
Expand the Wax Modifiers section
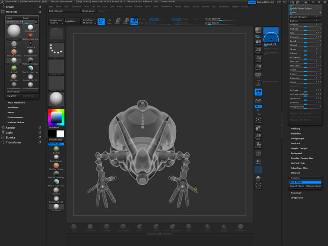(x=16, y=103)
